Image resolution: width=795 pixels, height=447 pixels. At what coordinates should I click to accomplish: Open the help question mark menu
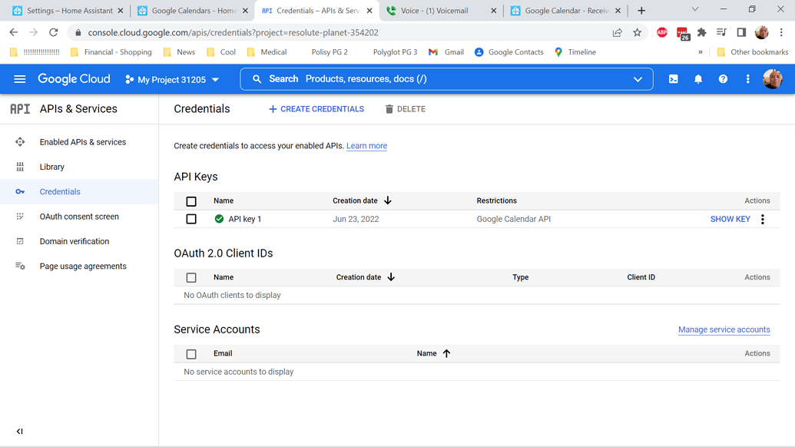pos(723,79)
